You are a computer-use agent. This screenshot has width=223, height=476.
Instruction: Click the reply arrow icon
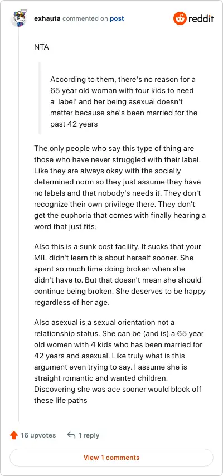[71, 435]
